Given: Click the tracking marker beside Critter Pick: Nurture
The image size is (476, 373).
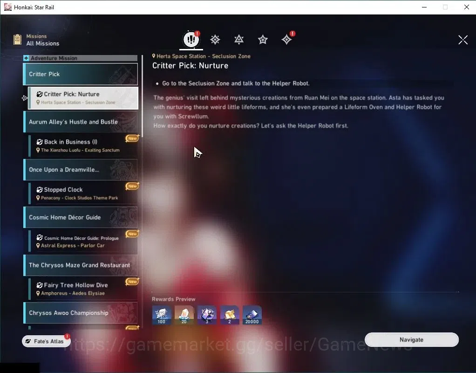Looking at the screenshot, I should pyautogui.click(x=25, y=98).
